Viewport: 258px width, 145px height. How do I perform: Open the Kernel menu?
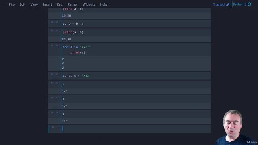coord(73,4)
